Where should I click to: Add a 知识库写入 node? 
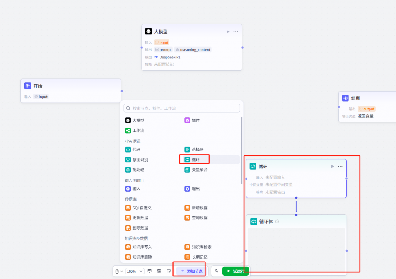pyautogui.click(x=139, y=247)
